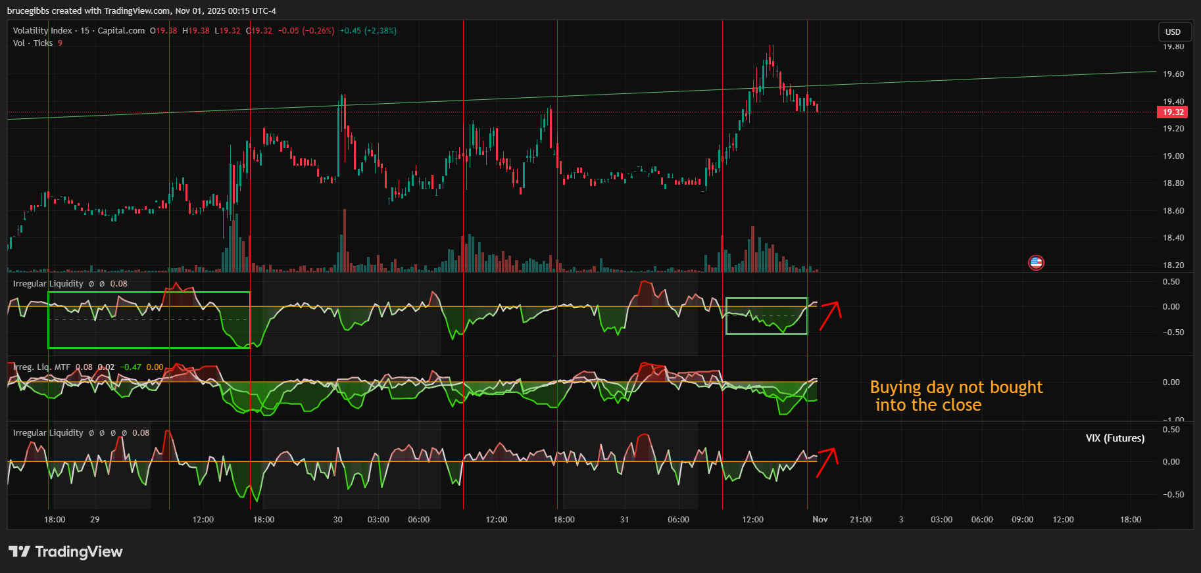Click the TradingView logo at bottom left
Screen dimensions: 1201x573
(66, 551)
